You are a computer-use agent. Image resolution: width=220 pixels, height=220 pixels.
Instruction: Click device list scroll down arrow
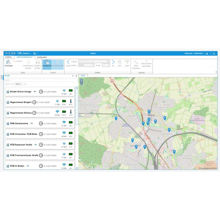tap(77, 168)
